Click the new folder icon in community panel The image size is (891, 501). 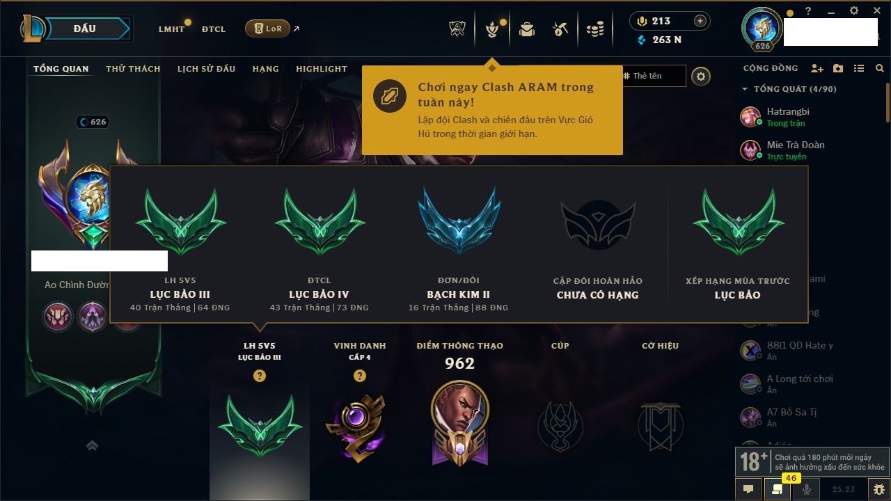tap(838, 68)
